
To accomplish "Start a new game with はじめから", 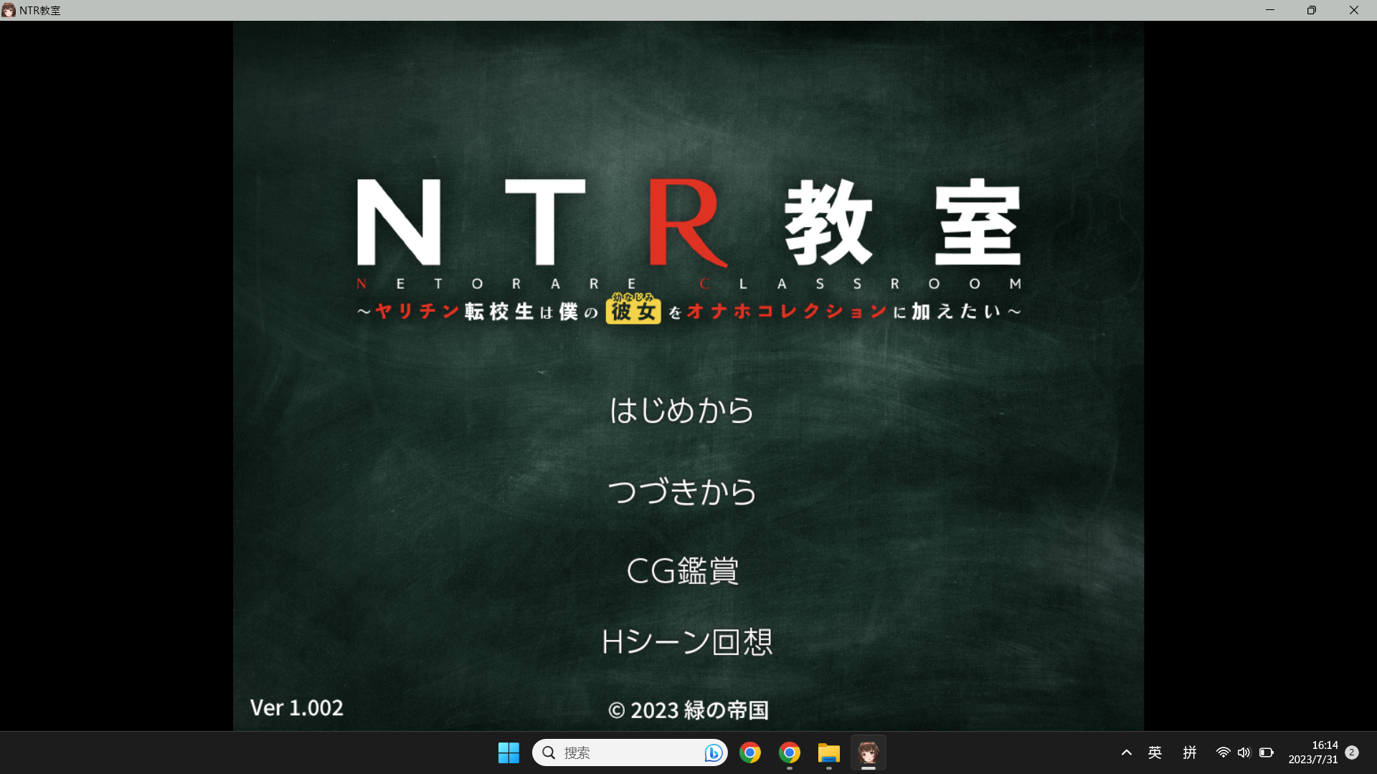I will (x=681, y=410).
